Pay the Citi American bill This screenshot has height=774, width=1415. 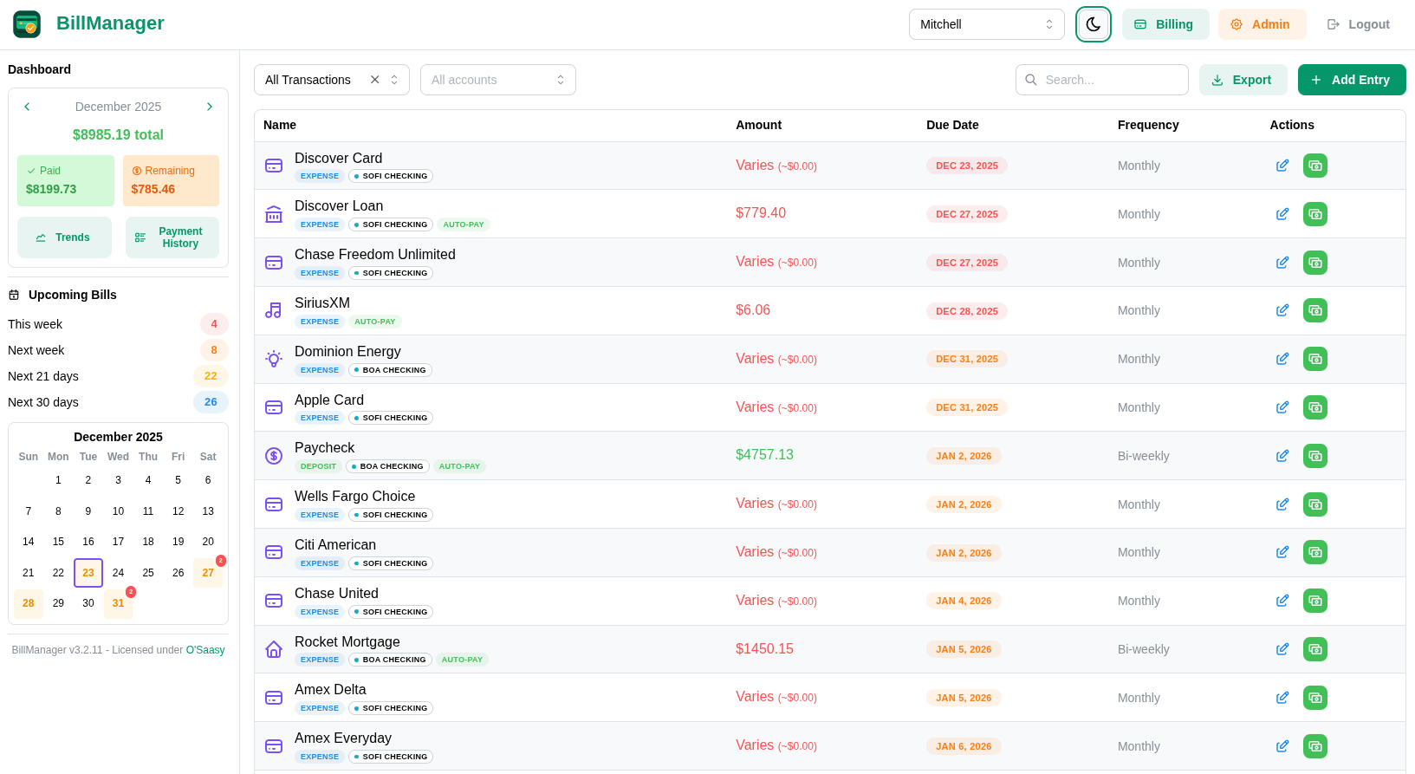click(1315, 552)
